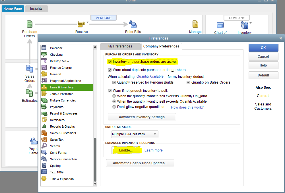Select Checking preferences icon
This screenshot has height=193, width=285.
coord(44,55)
